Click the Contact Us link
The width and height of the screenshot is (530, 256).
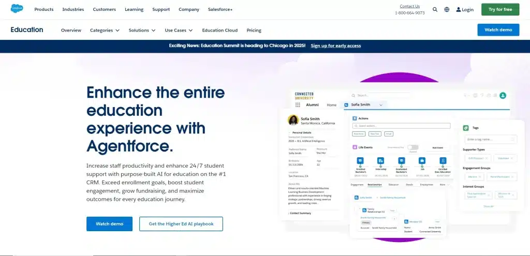point(410,6)
